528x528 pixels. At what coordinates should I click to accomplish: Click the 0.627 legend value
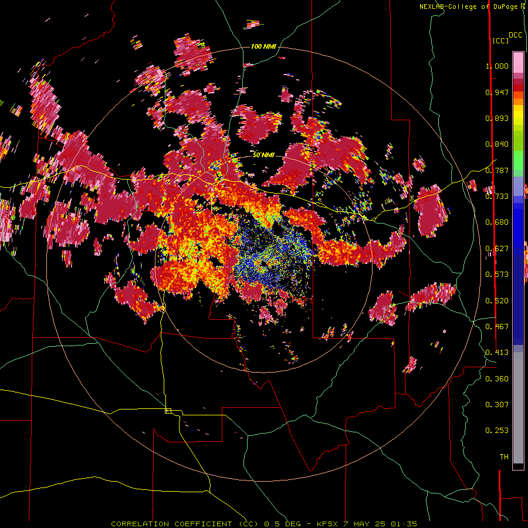coord(497,249)
